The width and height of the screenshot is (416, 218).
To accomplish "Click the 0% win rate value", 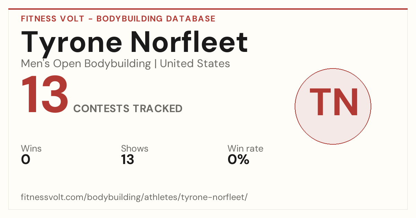I will [239, 160].
